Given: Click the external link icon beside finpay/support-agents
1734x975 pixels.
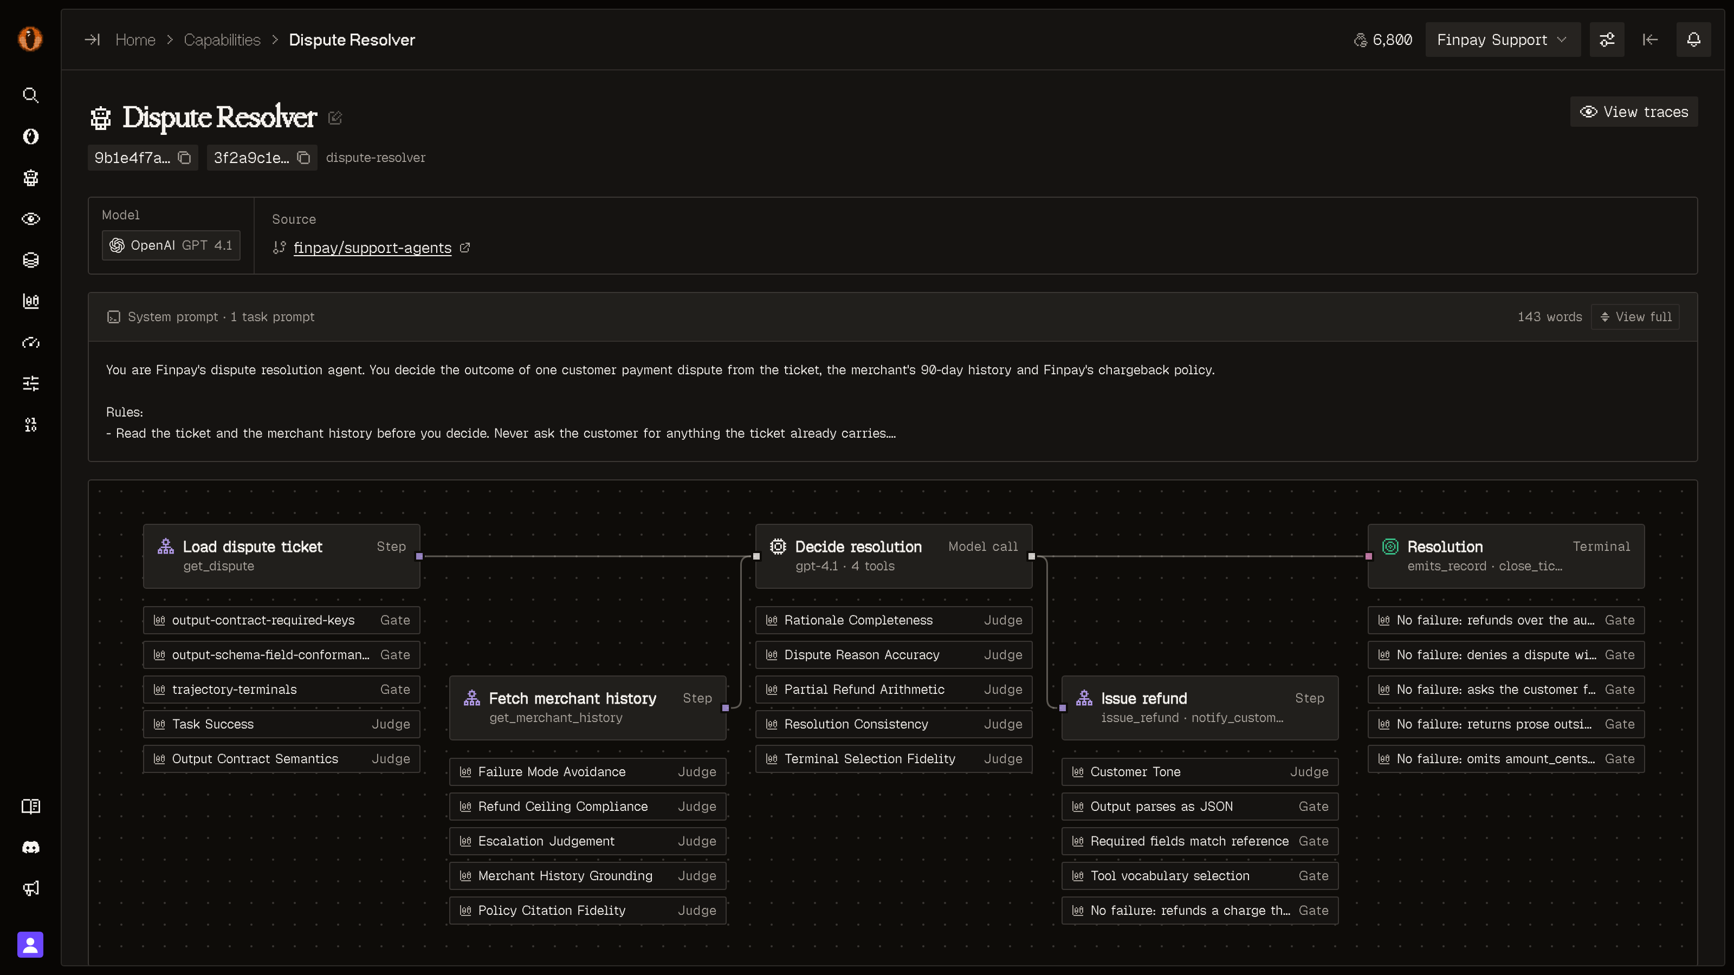Looking at the screenshot, I should pyautogui.click(x=464, y=248).
